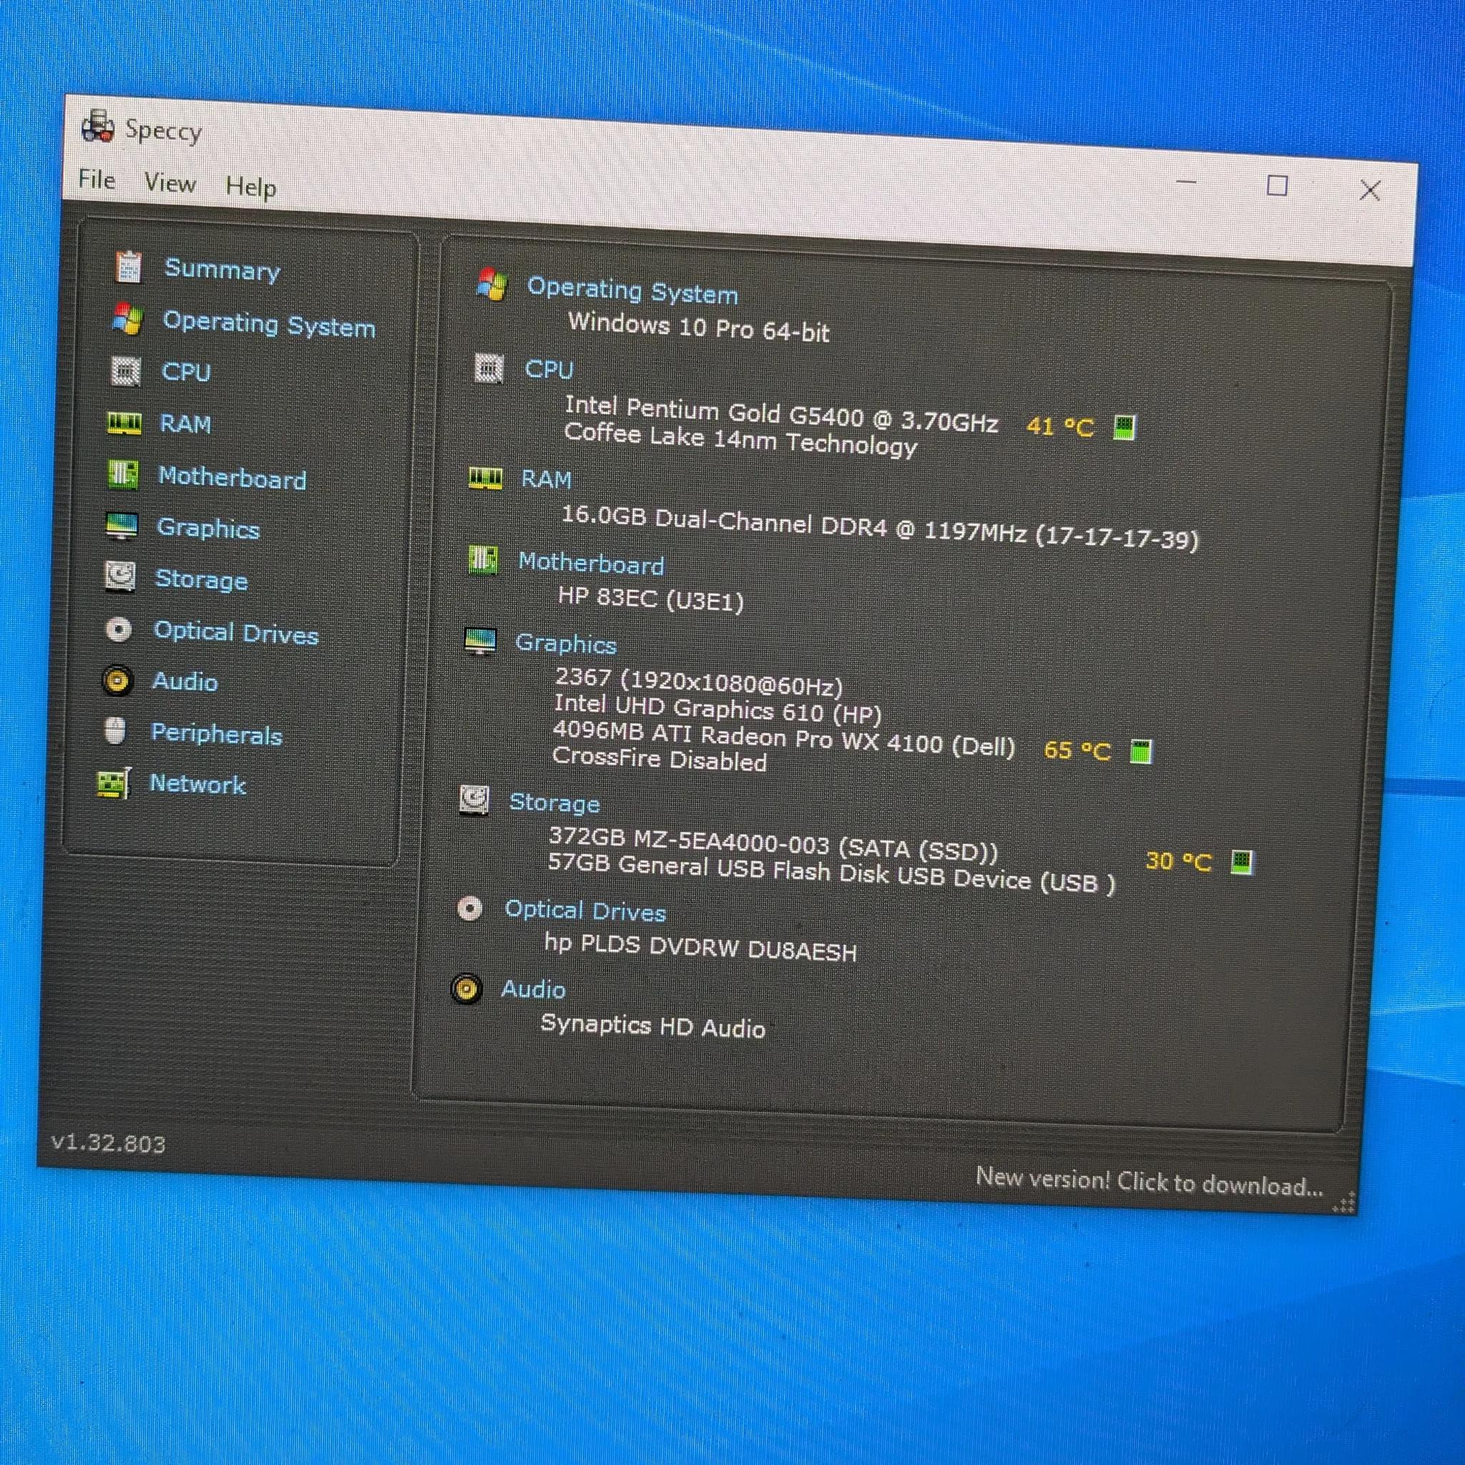Click the green Radeon temperature indicator icon
This screenshot has height=1465, width=1465.
coord(1141,752)
